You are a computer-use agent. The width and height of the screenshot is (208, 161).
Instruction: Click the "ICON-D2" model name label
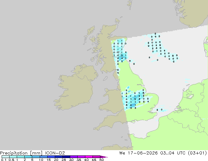click(x=55, y=153)
